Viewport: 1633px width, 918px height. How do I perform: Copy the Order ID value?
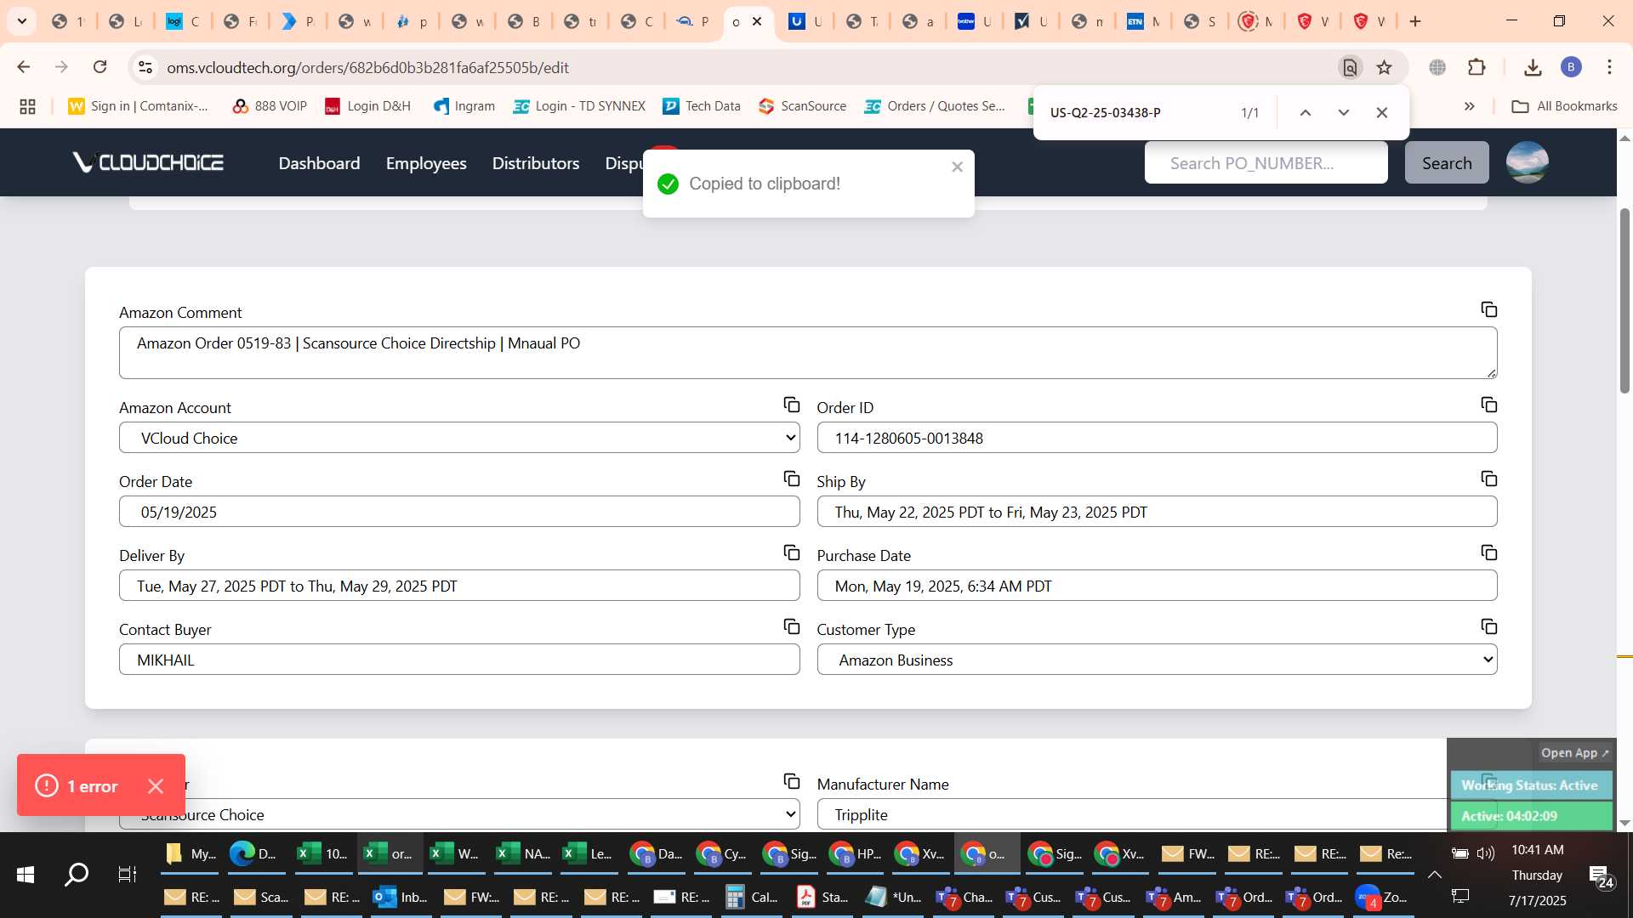tap(1488, 405)
